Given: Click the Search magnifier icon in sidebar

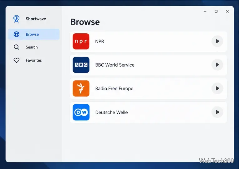Looking at the screenshot, I should pyautogui.click(x=17, y=47).
